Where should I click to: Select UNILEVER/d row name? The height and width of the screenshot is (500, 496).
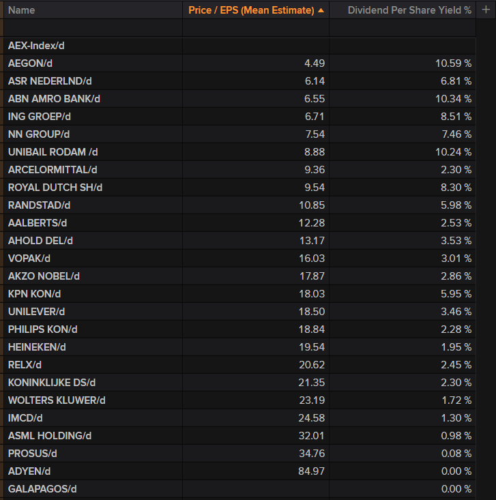tap(37, 312)
